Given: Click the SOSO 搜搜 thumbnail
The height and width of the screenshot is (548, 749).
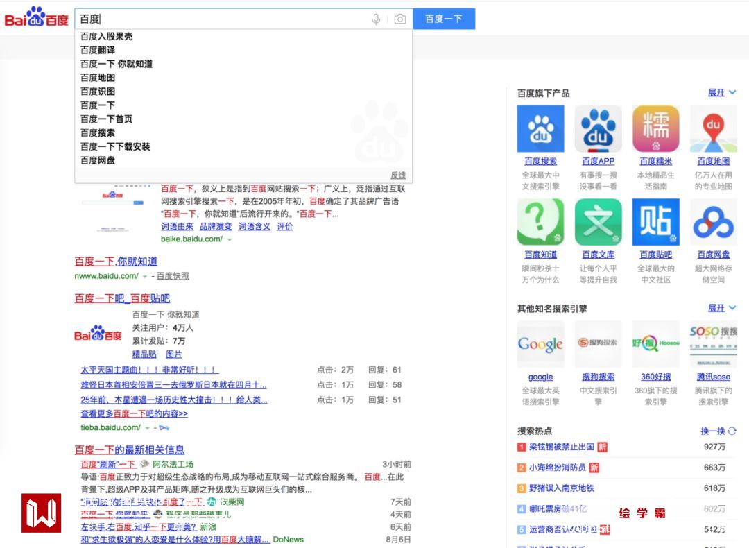Looking at the screenshot, I should 714,344.
